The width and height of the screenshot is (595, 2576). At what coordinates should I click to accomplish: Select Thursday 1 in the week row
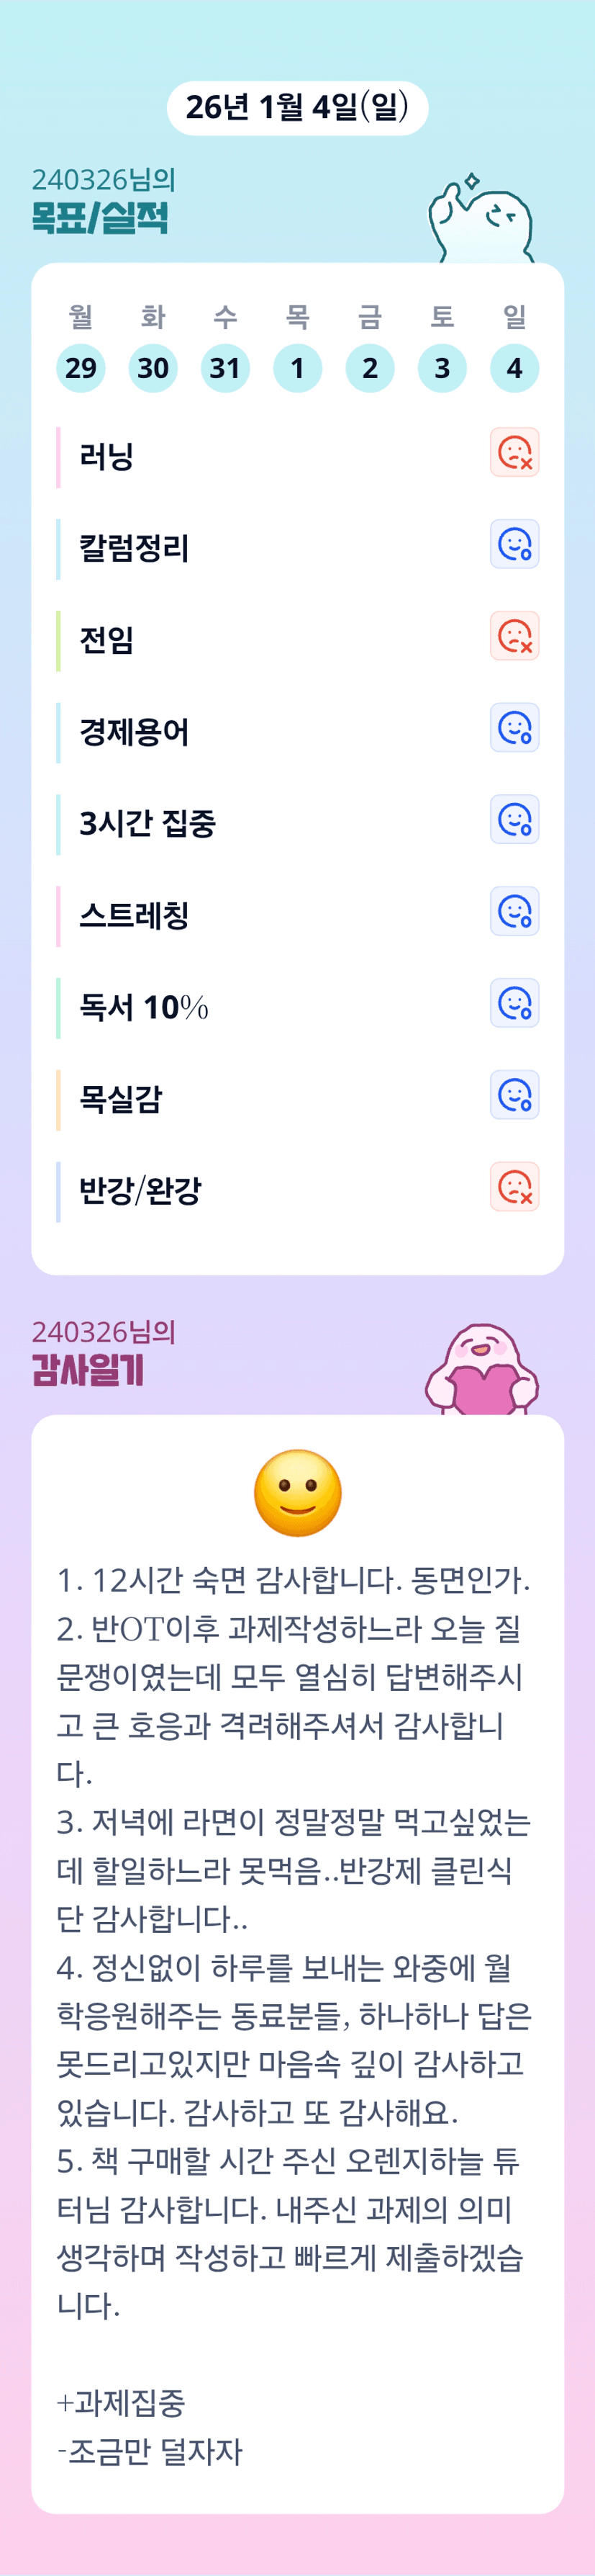click(298, 368)
